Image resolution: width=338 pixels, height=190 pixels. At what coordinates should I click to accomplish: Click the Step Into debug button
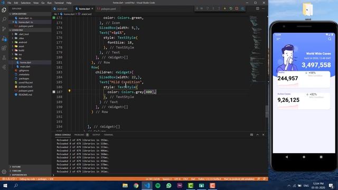pos(213,8)
